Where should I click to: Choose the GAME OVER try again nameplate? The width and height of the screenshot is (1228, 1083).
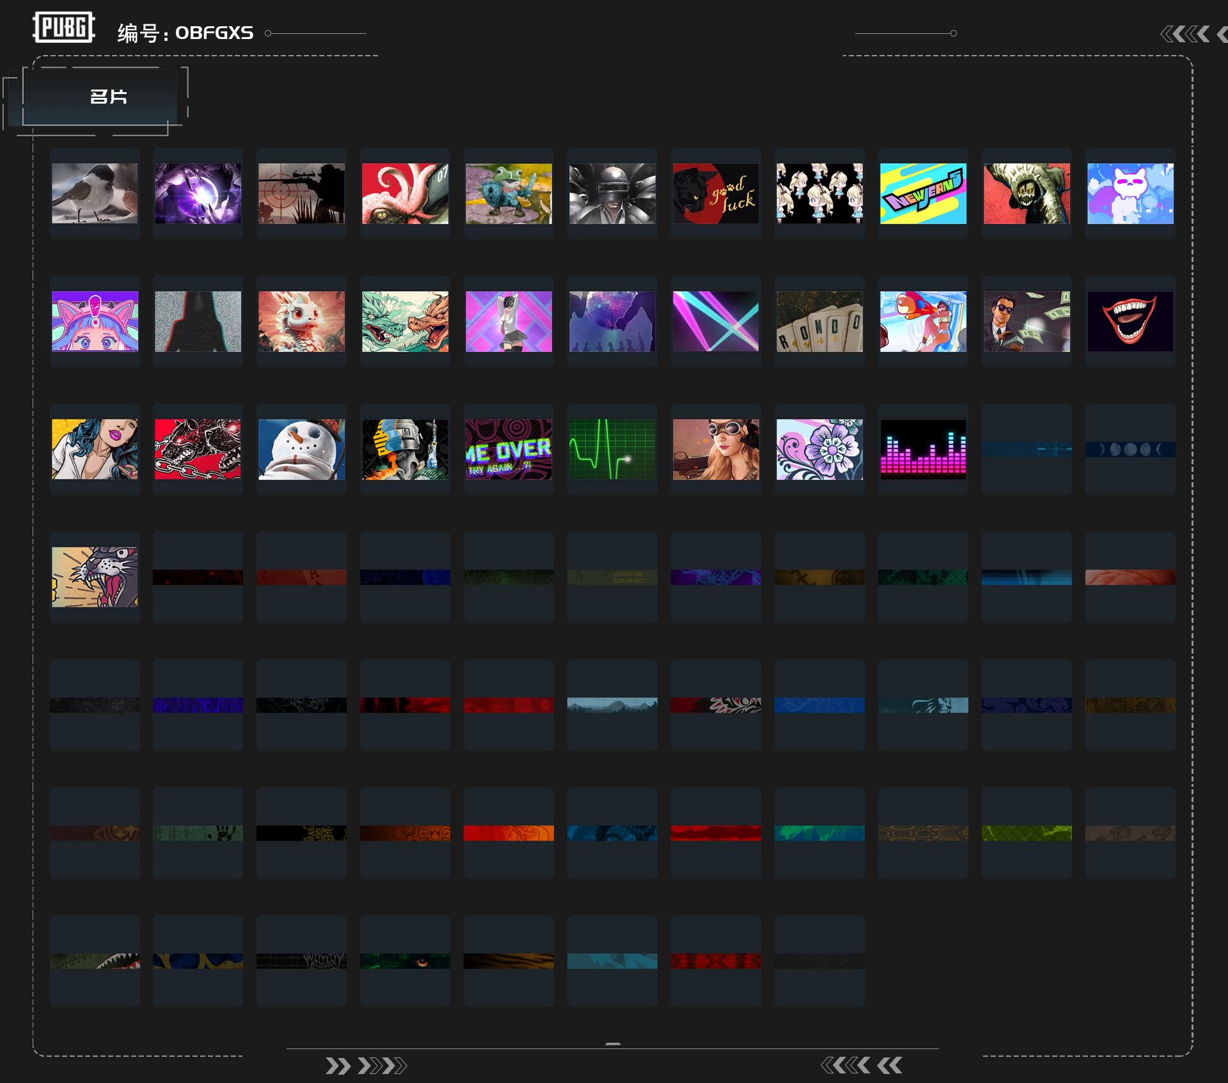(508, 449)
